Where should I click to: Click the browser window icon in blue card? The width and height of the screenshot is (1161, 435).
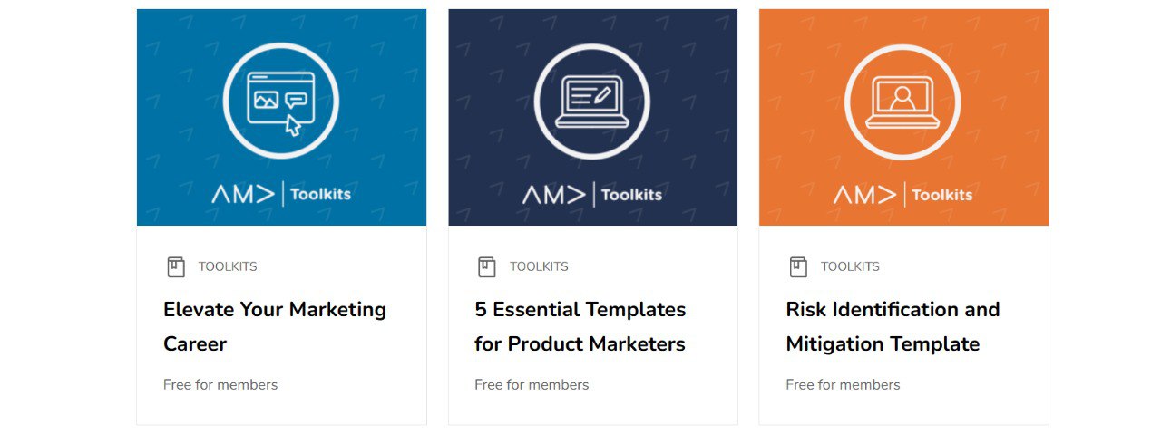tap(280, 100)
